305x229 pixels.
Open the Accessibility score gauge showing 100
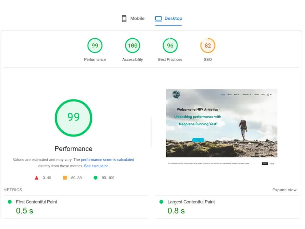132,45
